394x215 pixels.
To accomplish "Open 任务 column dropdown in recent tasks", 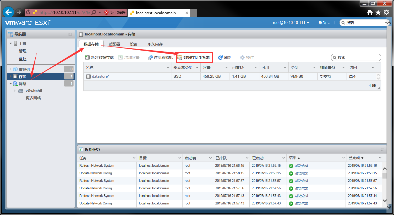I will (x=134, y=158).
